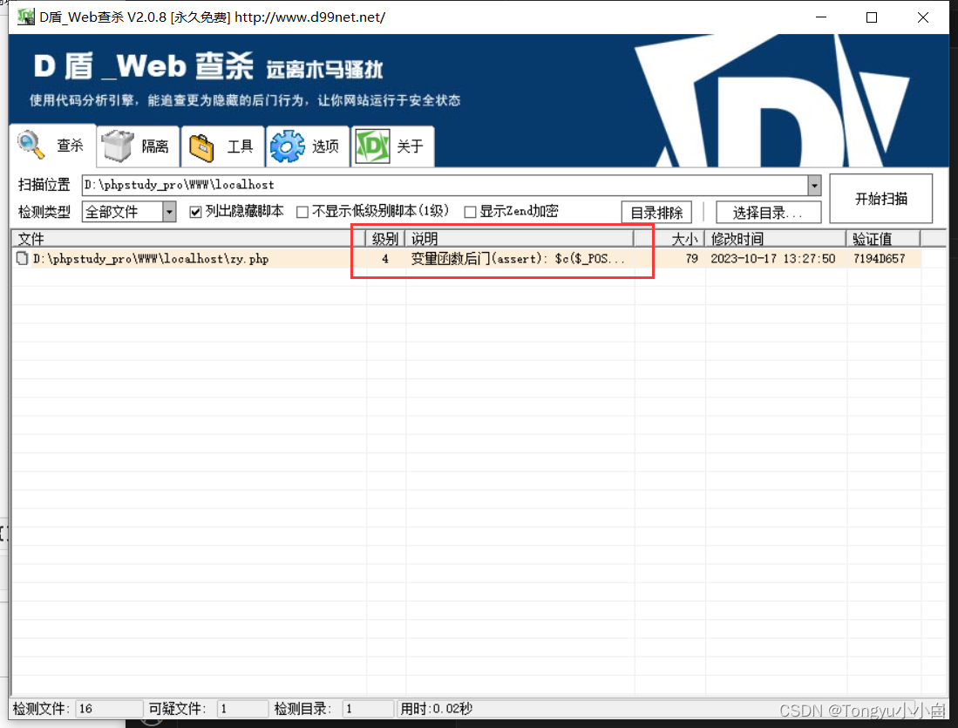The width and height of the screenshot is (958, 728).
Task: Enable 不显示低级别脚本(1级) checkbox
Action: [x=302, y=212]
